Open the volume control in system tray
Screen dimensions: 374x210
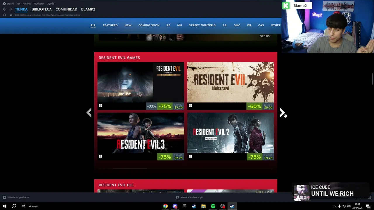point(349,206)
